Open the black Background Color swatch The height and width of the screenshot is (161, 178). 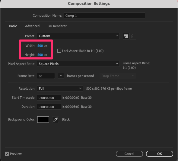click(x=43, y=120)
